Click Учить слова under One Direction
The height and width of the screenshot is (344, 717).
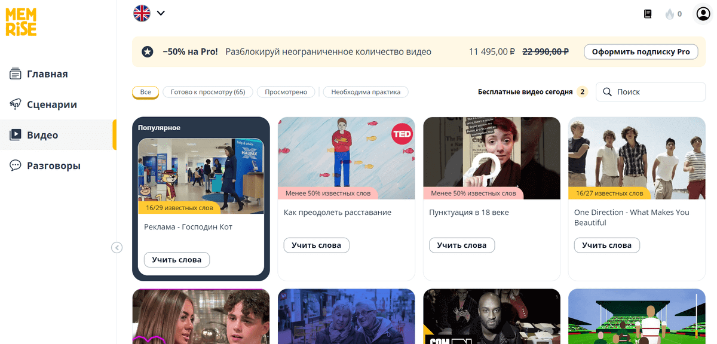click(x=607, y=245)
